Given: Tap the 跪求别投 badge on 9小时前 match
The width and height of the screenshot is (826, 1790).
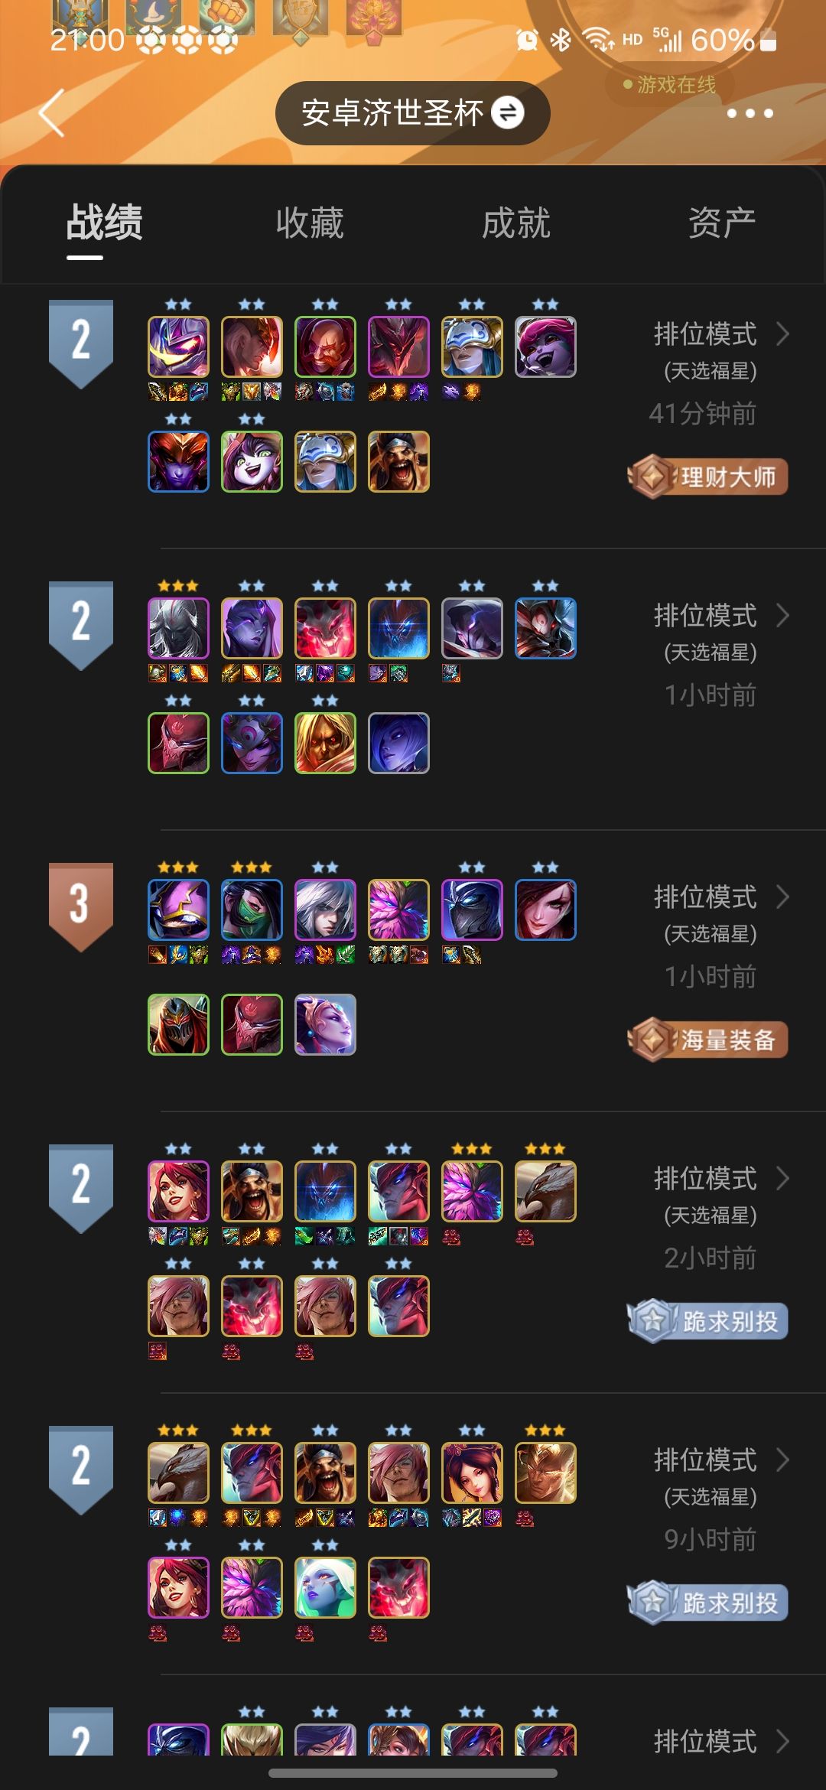Looking at the screenshot, I should 708,1603.
